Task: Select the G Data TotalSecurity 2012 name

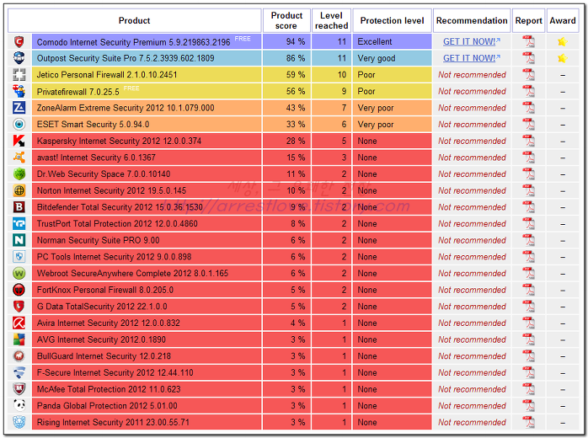Action: [x=102, y=307]
